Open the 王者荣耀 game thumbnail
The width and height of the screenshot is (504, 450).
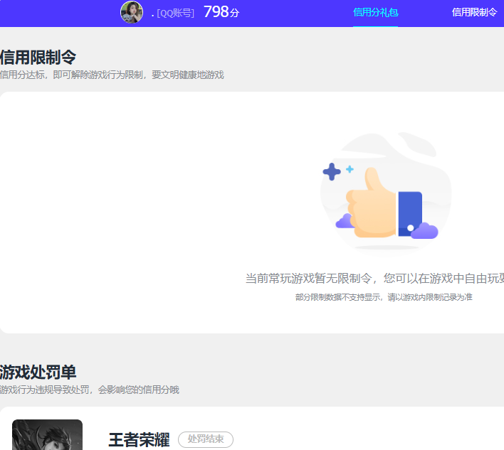[x=47, y=434]
